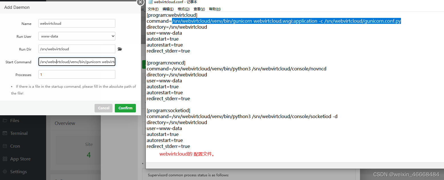Close the Add Daemon dialog
Image resolution: width=444 pixels, height=180 pixels.
tap(140, 2)
